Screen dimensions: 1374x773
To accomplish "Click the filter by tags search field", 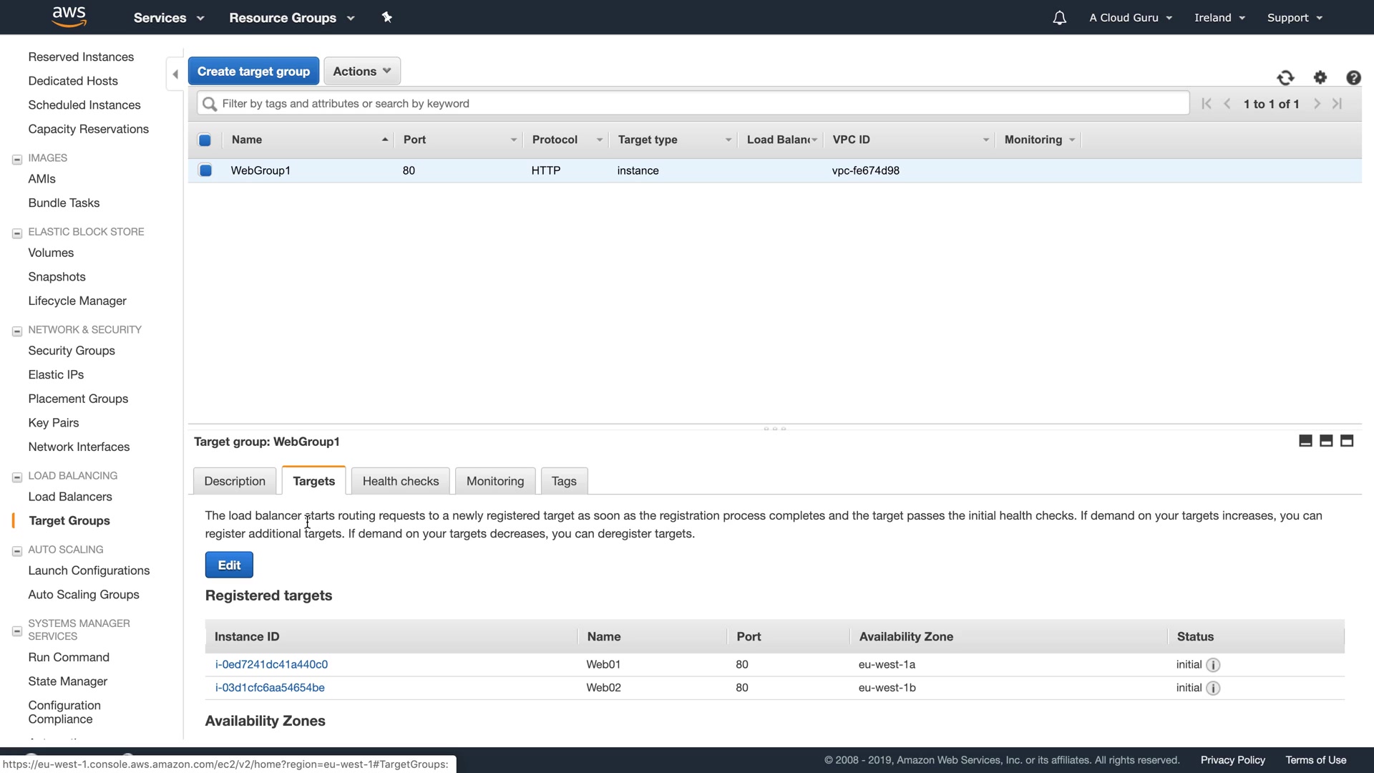I will point(693,104).
